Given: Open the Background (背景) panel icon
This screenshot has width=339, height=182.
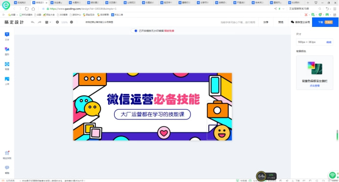Looking at the screenshot, I should [x=7, y=66].
